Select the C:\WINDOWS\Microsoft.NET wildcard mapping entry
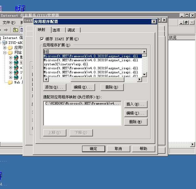The image size is (196, 189). 82,103
